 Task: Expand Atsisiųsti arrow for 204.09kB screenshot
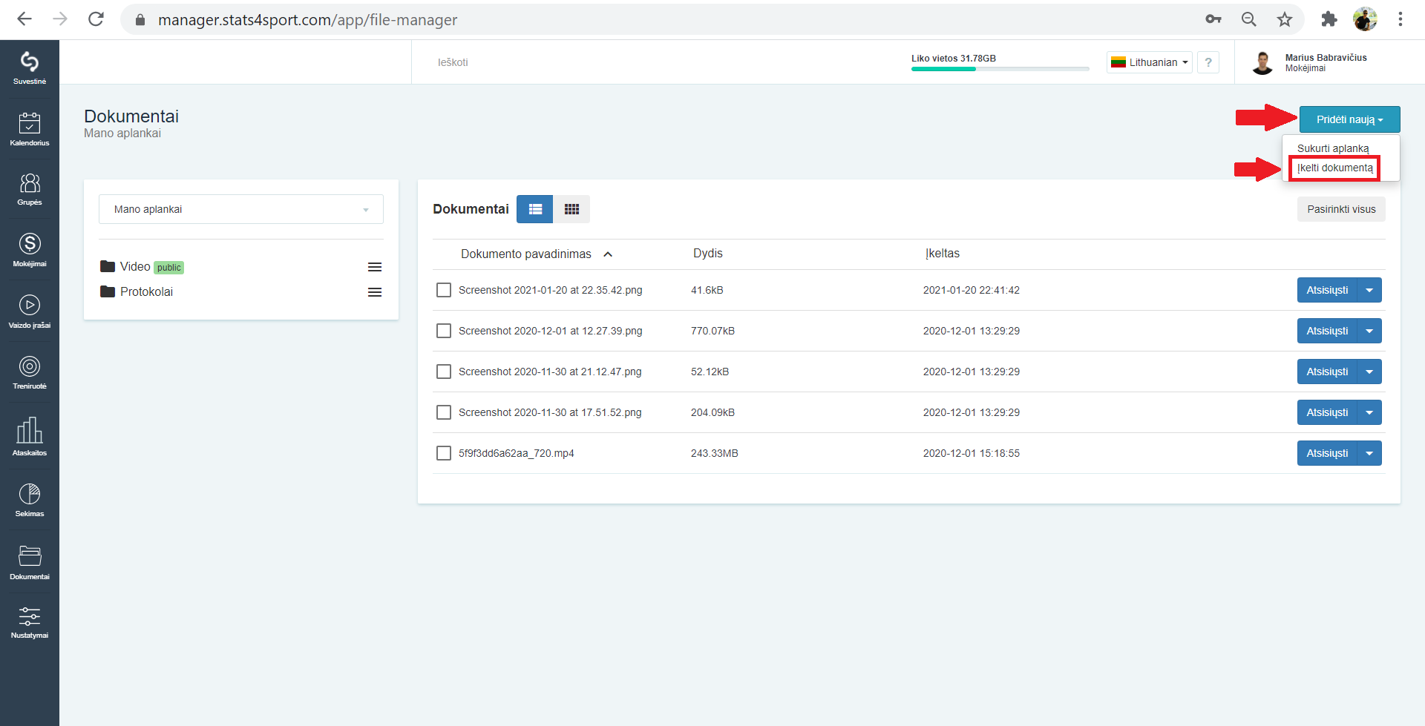coord(1369,412)
